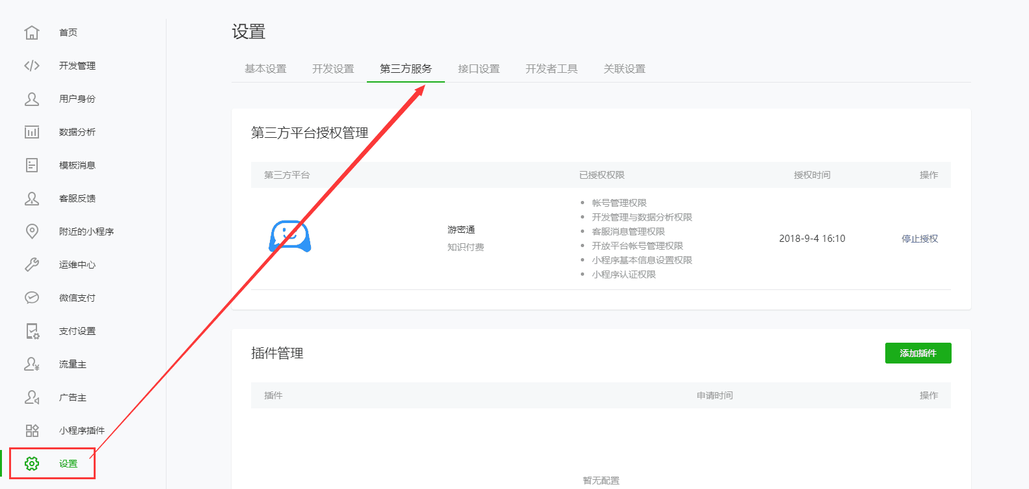Viewport: 1029px width, 489px height.
Task: Open 流量主 in the sidebar
Action: 72,364
